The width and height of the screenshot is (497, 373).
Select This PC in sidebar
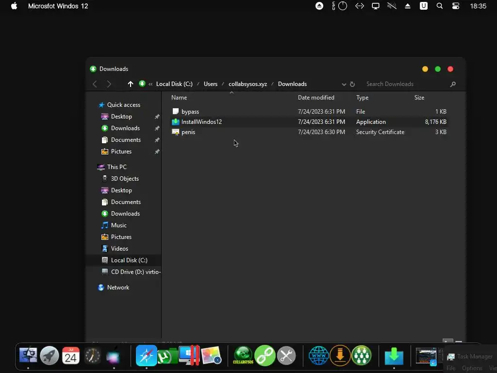tap(116, 167)
